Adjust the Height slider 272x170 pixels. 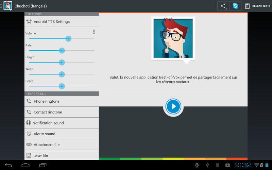pyautogui.click(x=62, y=62)
